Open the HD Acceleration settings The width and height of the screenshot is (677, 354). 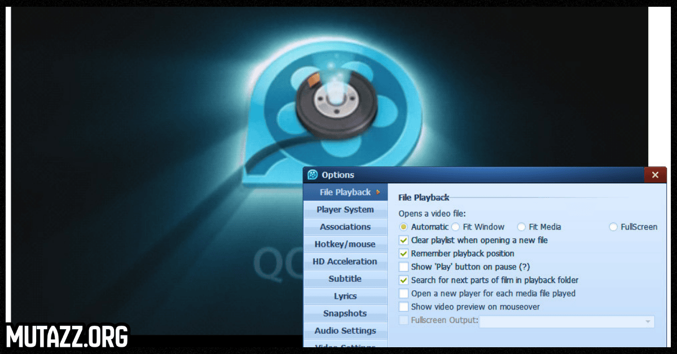[345, 261]
